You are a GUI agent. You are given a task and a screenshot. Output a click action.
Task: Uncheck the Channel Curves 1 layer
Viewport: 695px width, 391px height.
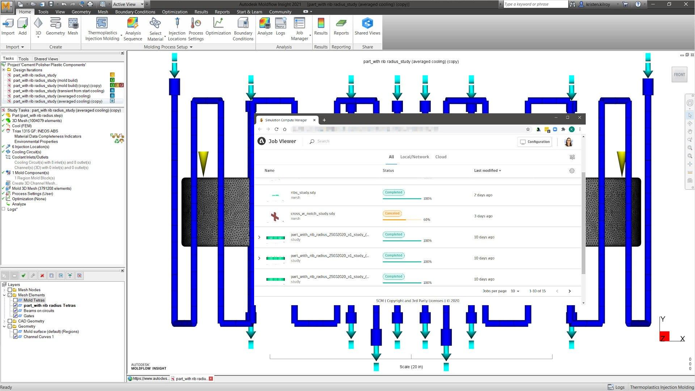15,337
